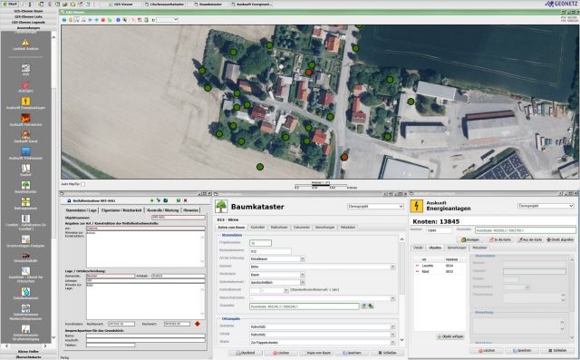The width and height of the screenshot is (580, 360).
Task: Click the yellow lightning icon in Energieanlagen header
Action: coord(417,206)
